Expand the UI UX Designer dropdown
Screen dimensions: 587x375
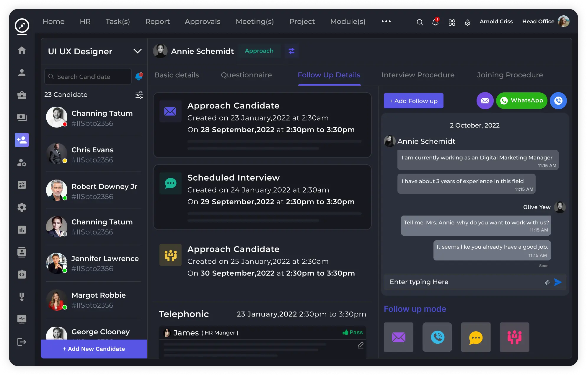pyautogui.click(x=137, y=51)
